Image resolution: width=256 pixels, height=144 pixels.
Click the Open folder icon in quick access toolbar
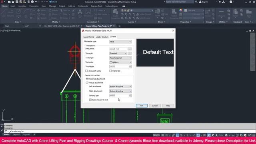(13, 2)
